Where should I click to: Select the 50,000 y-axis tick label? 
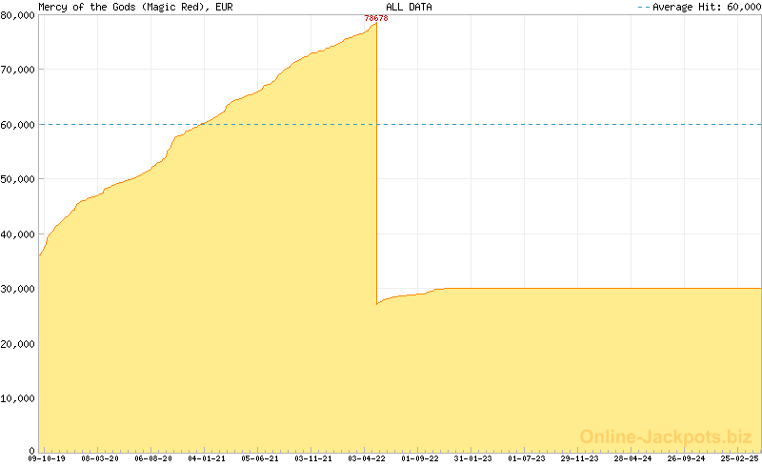[18, 179]
